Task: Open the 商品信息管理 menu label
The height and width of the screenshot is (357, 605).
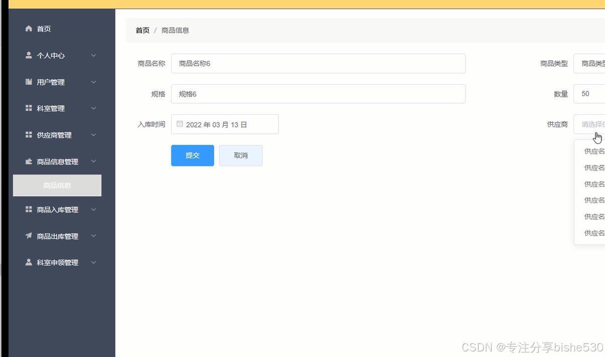Action: [58, 161]
